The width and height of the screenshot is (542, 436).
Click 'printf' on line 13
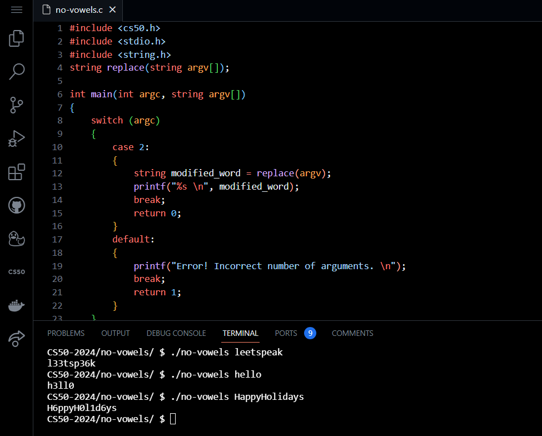(x=150, y=187)
